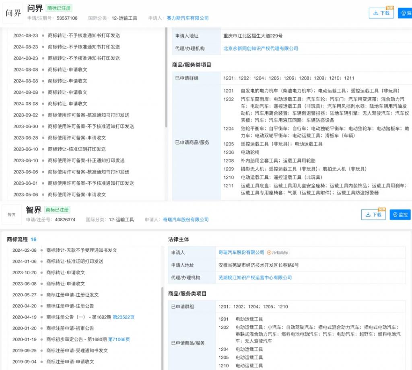Select 2023-06-10 补正通知打印发送 entry

point(69,160)
